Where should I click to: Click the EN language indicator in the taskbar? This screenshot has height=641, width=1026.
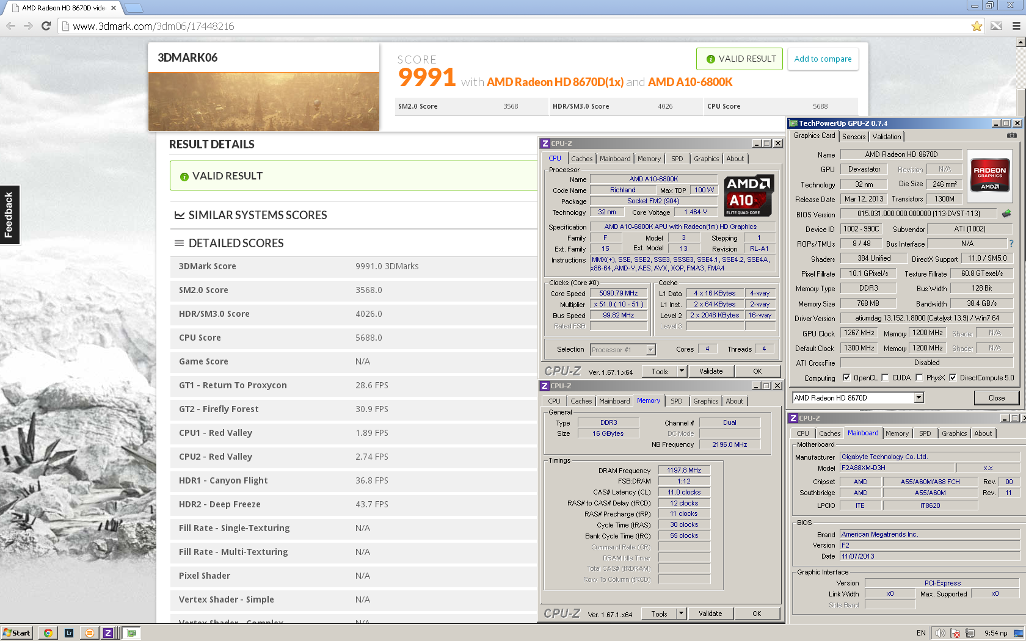click(921, 633)
